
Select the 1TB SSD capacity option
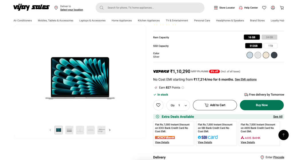tap(270, 46)
